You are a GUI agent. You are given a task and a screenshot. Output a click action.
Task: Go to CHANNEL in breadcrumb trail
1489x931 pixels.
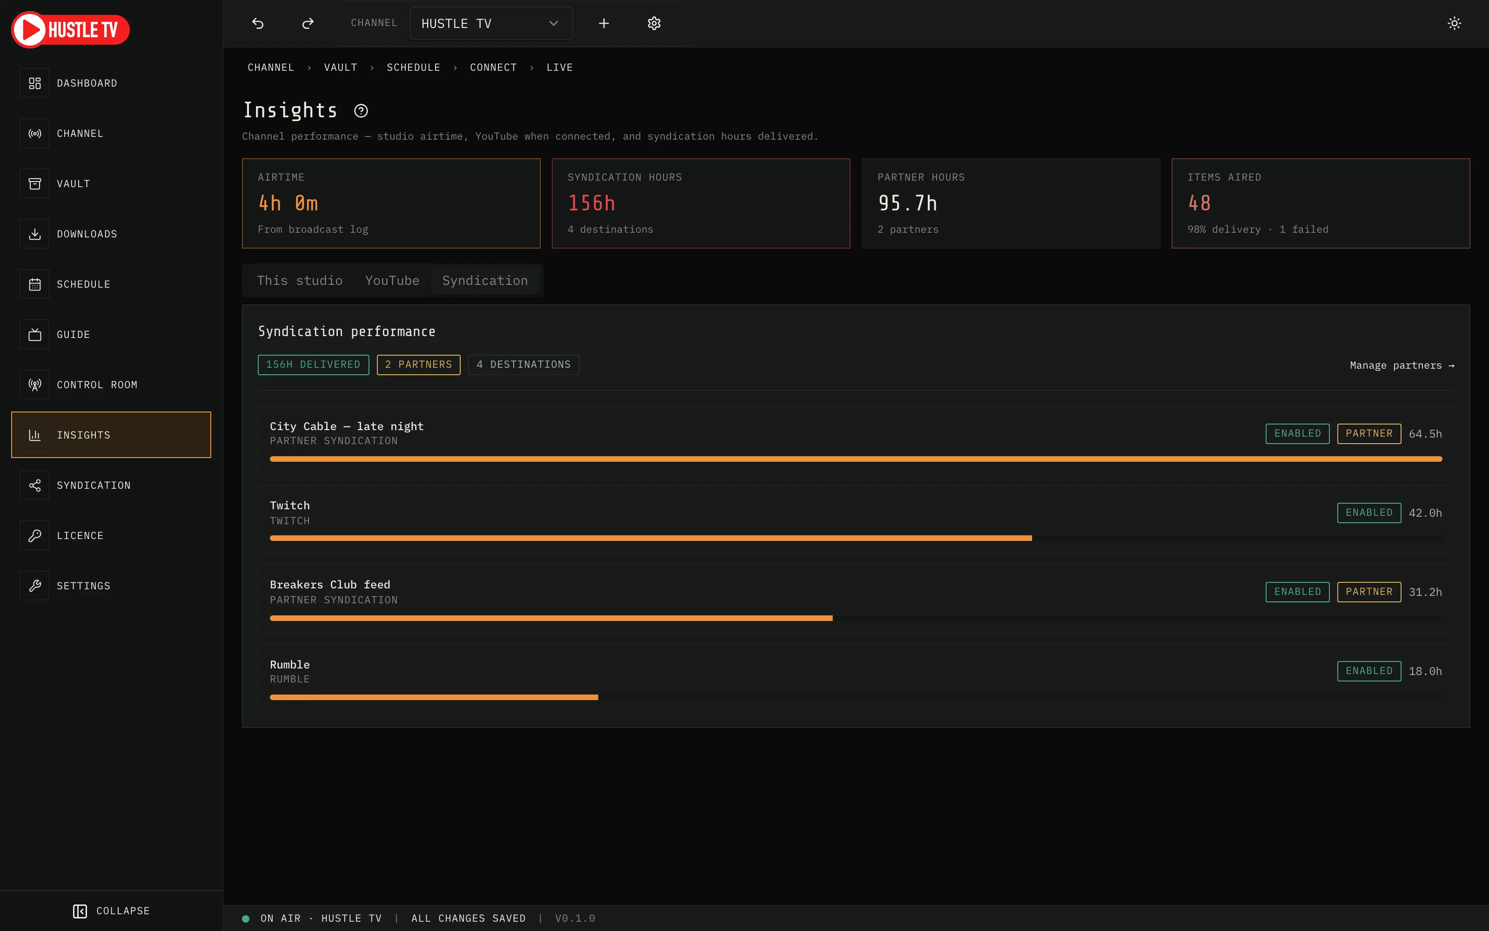[271, 67]
